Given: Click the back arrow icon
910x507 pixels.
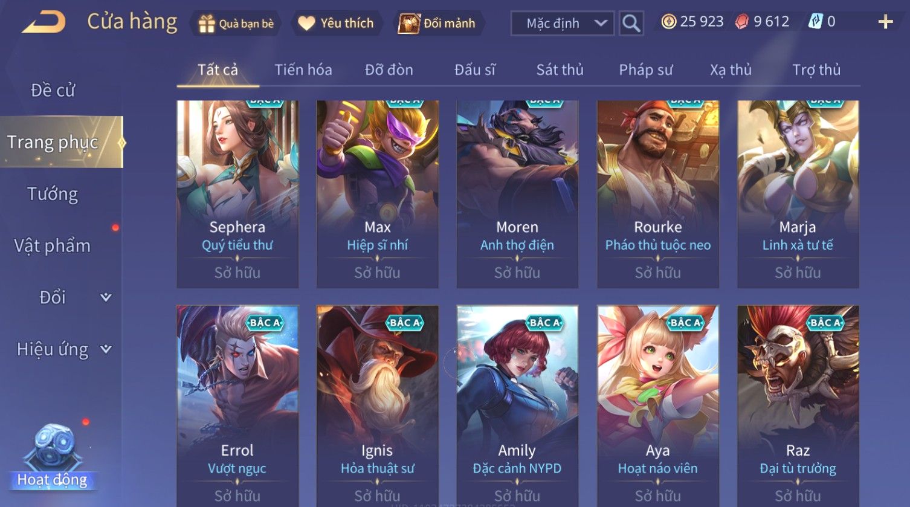Looking at the screenshot, I should [44, 23].
